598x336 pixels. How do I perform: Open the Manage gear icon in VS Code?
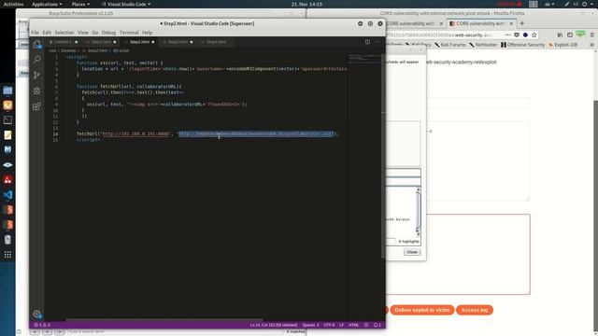pos(37,315)
